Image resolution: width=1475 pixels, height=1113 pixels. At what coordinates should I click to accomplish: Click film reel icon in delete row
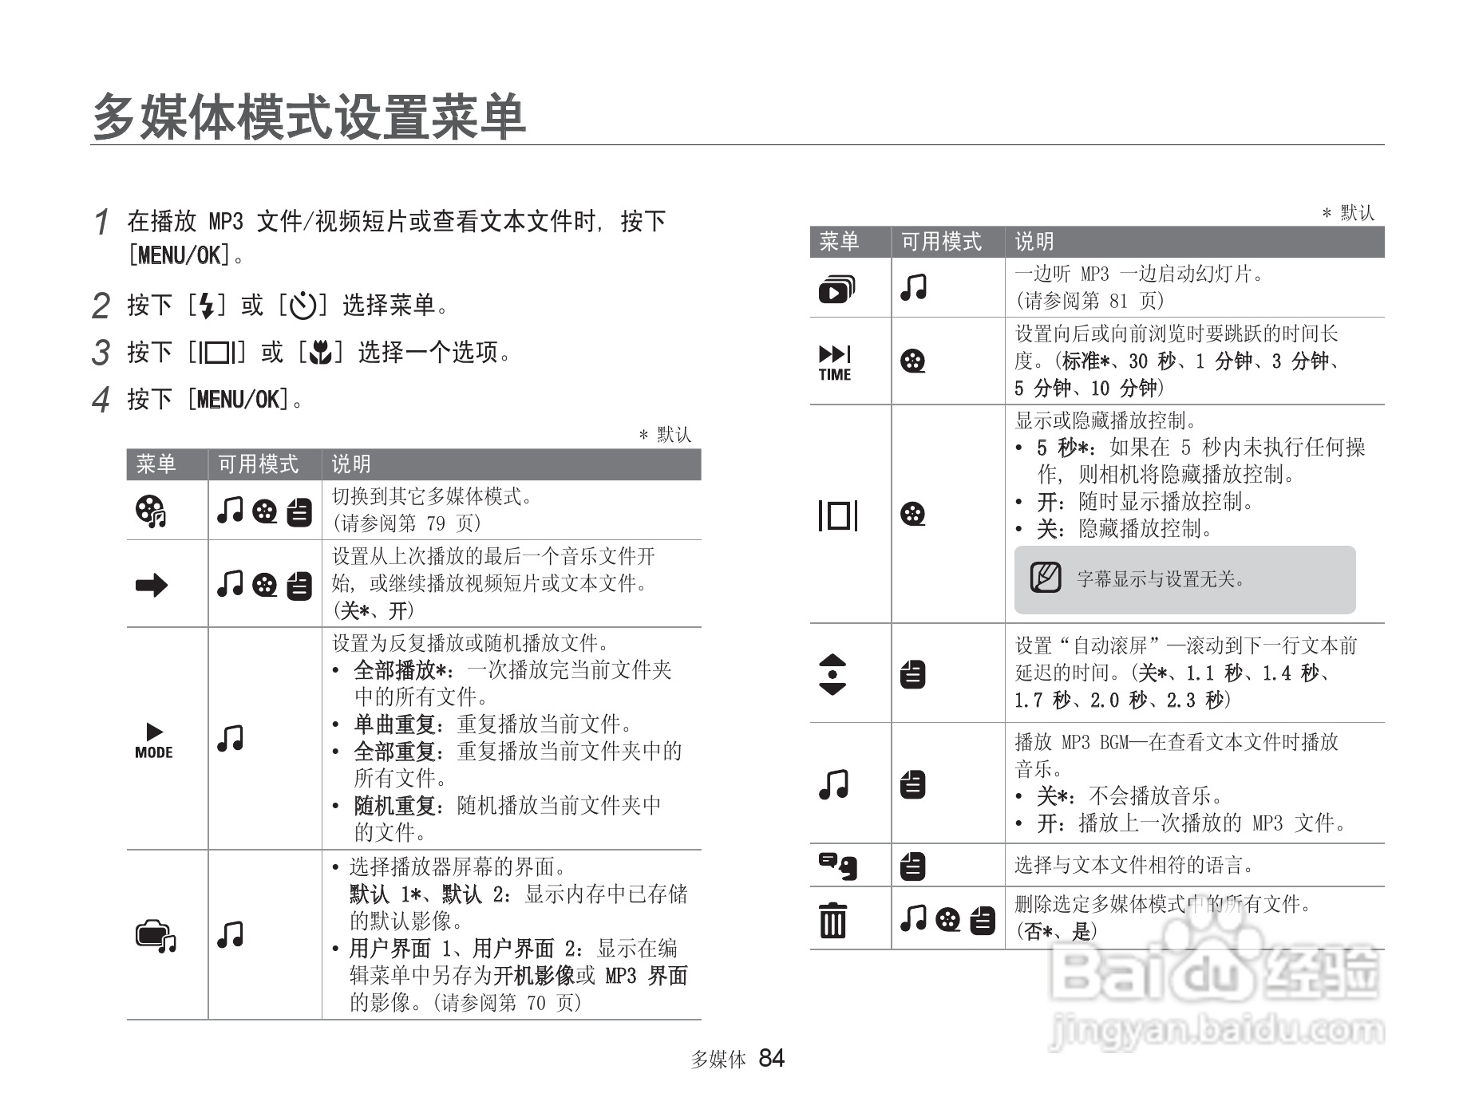pos(948,920)
